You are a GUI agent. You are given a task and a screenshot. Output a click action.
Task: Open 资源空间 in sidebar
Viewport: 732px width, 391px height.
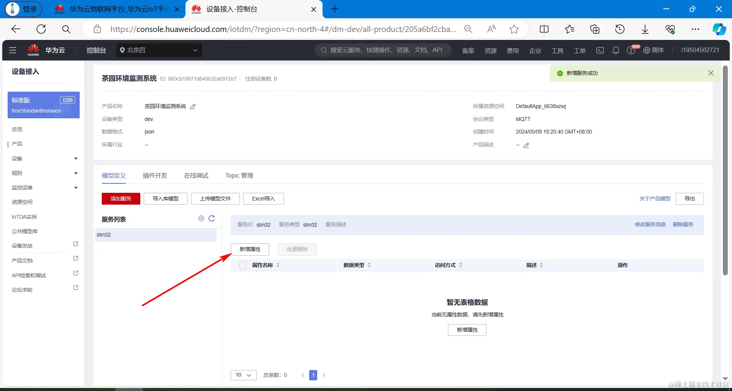(x=22, y=202)
